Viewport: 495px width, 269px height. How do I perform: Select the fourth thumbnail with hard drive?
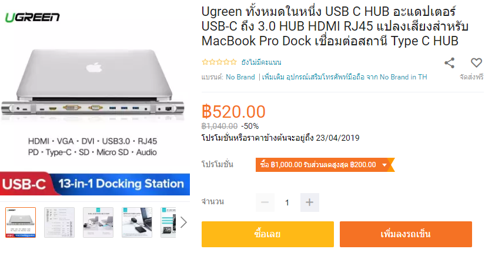[137, 222]
